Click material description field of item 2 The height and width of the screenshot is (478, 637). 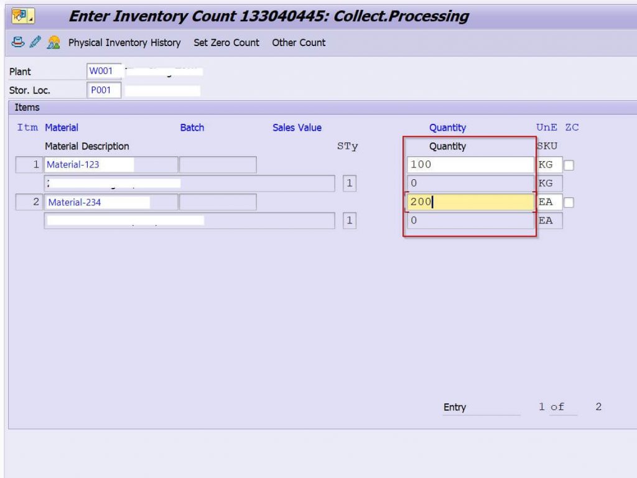tap(189, 221)
